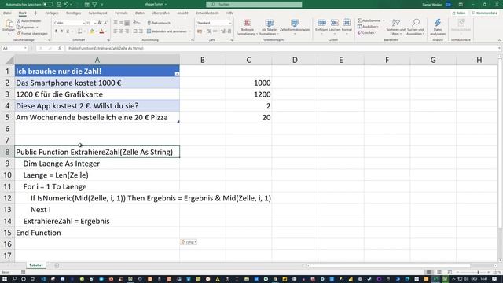Toggle Textumbruch wrap text
Screen dimensions: 503x283
[x=159, y=23]
